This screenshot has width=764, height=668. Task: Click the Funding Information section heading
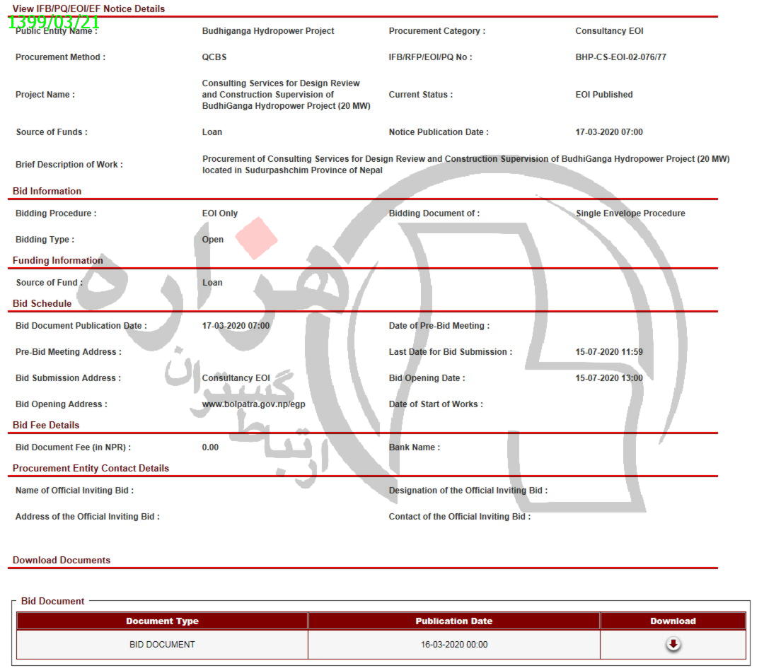57,261
